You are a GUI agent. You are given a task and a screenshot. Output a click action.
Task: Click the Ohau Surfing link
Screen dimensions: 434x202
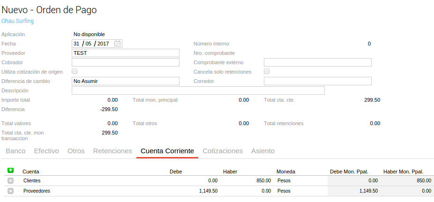18,21
